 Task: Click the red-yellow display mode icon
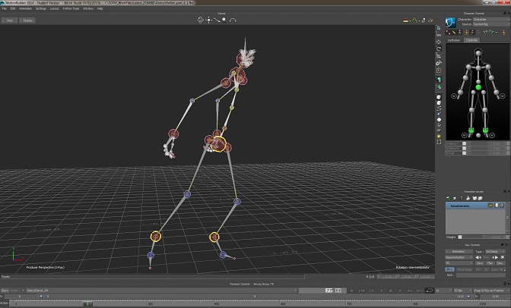click(x=406, y=20)
